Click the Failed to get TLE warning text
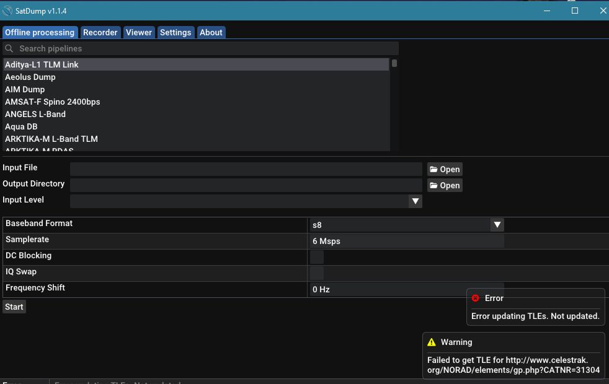Image resolution: width=609 pixels, height=384 pixels. (x=513, y=365)
